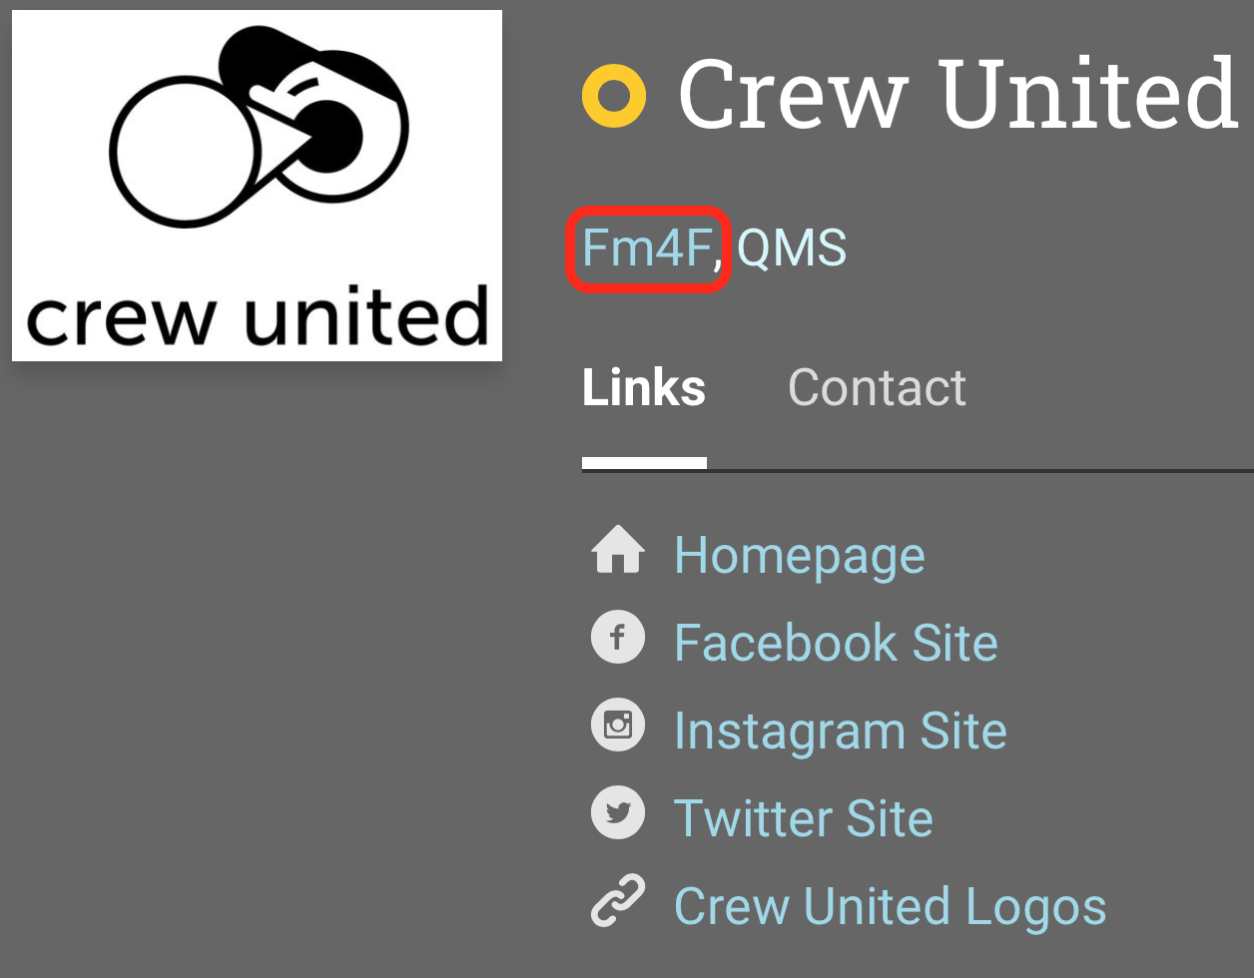Follow the highlighted Fm4F link
Image resolution: width=1254 pixels, height=978 pixels.
pyautogui.click(x=647, y=247)
